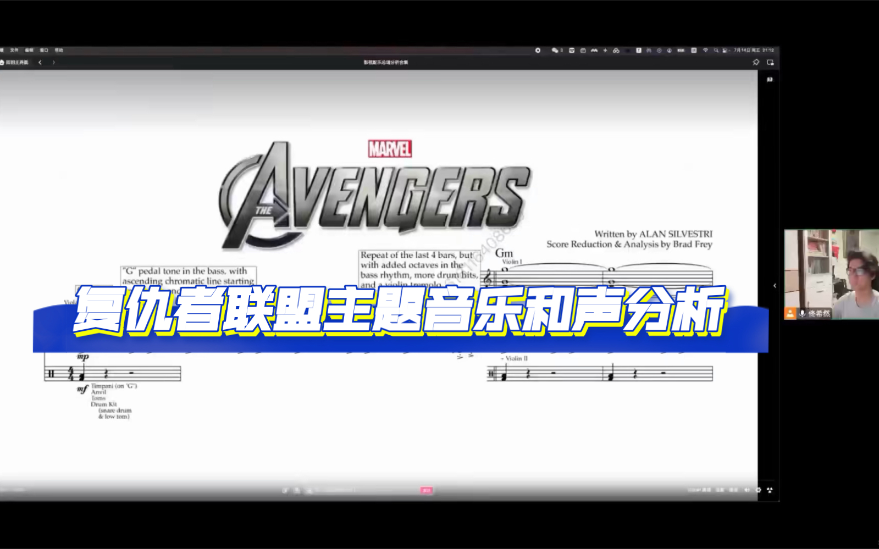
Task: Click the window title 影视配乐总谱分析合集
Action: [x=386, y=62]
